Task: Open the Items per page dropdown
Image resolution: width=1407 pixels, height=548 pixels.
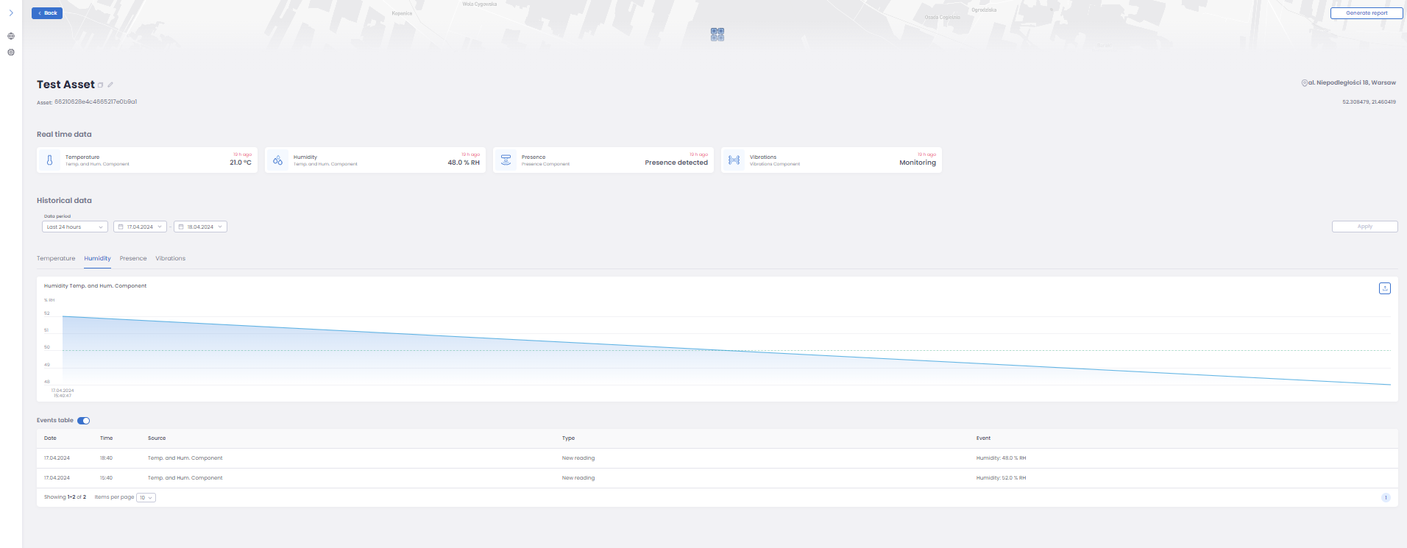Action: [146, 498]
